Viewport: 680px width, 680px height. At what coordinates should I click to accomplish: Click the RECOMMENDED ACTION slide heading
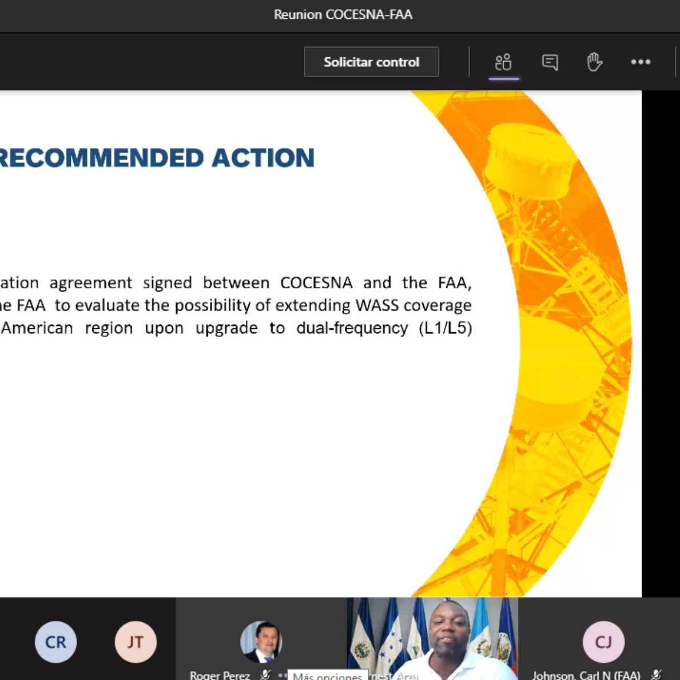click(157, 158)
